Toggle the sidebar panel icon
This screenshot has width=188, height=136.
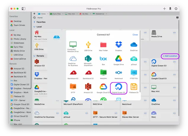(24, 9)
